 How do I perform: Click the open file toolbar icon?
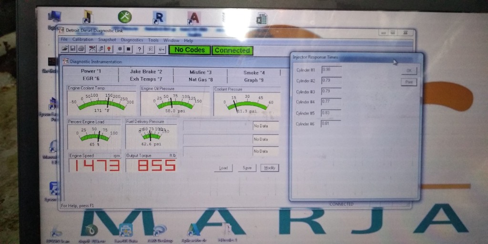pos(65,49)
